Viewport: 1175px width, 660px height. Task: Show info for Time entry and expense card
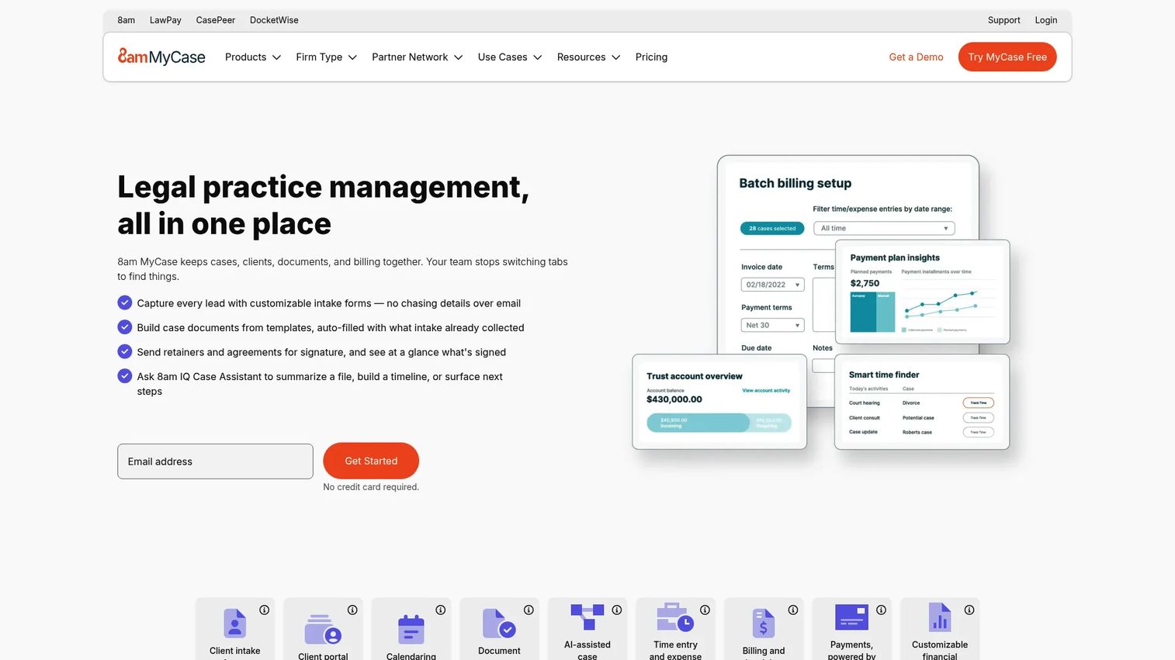(x=705, y=610)
